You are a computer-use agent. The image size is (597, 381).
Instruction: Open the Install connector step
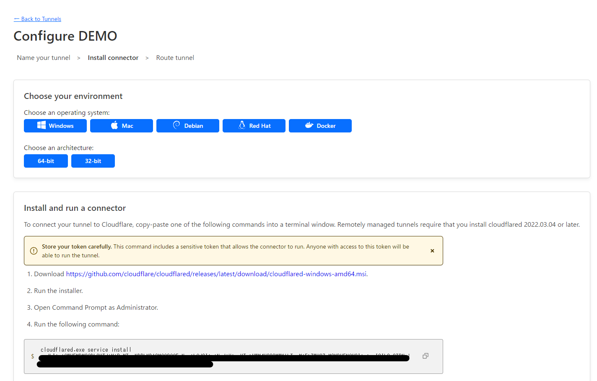(113, 58)
